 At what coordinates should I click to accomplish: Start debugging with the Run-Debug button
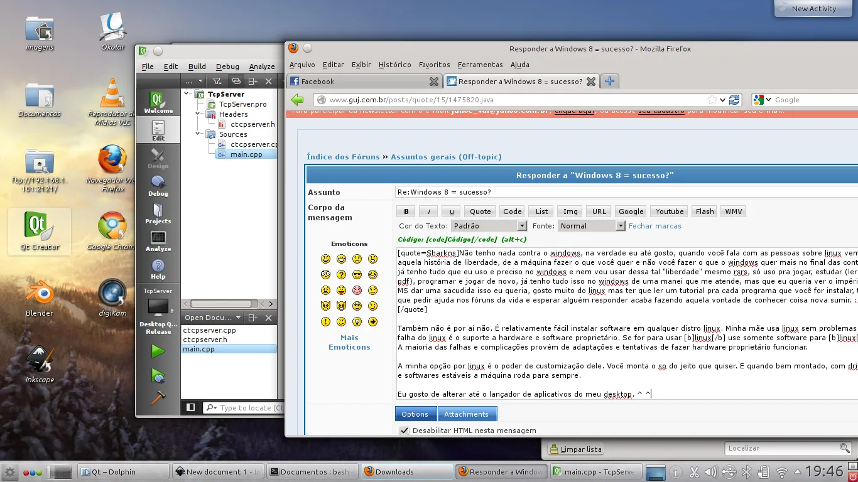click(x=158, y=376)
